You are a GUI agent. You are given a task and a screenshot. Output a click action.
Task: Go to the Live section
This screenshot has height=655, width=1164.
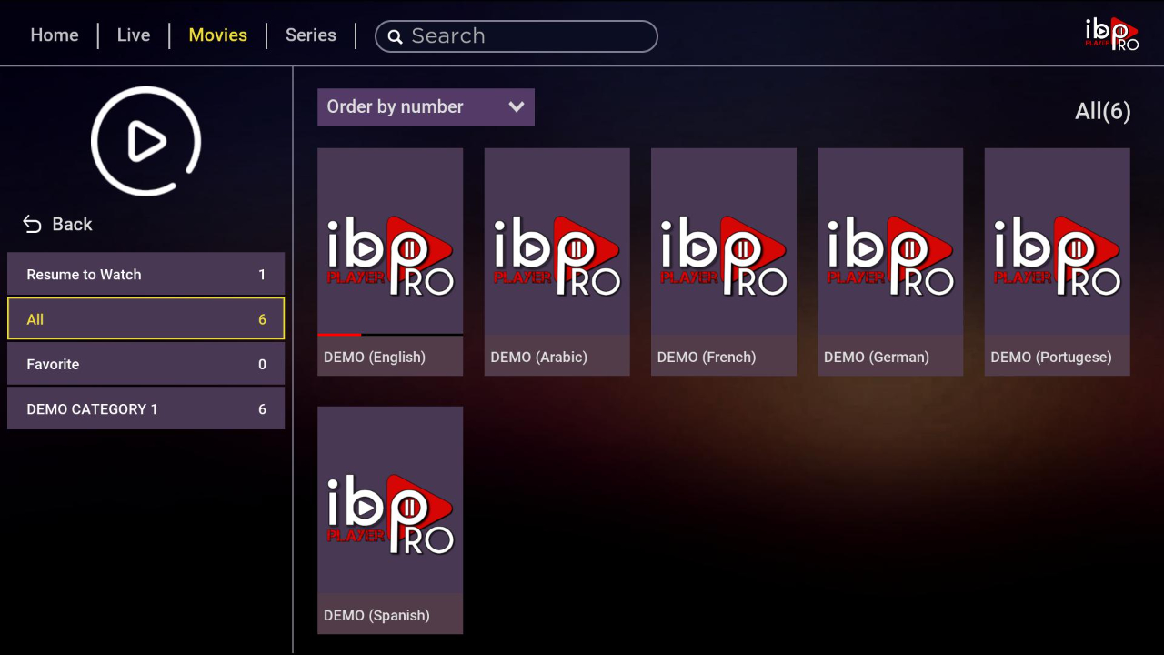coord(133,35)
